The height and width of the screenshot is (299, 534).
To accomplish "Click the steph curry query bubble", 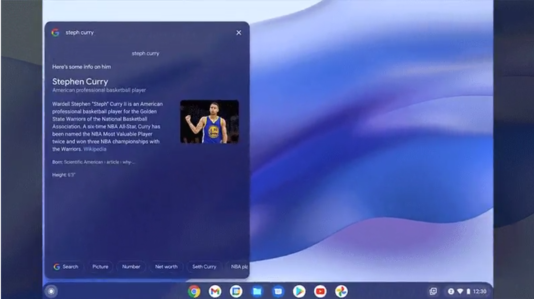I will 146,53.
